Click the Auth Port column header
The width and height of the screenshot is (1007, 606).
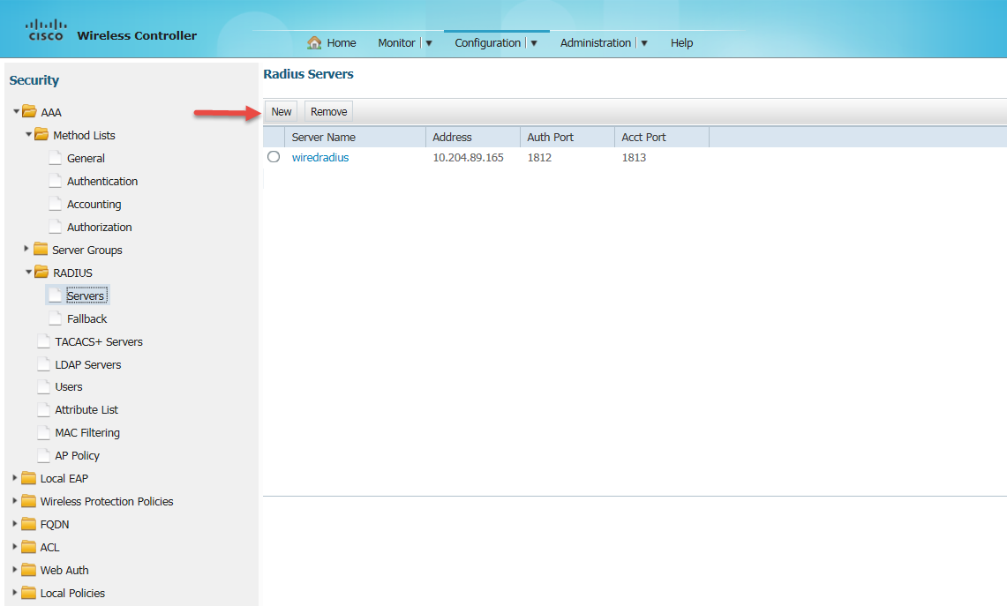point(567,137)
